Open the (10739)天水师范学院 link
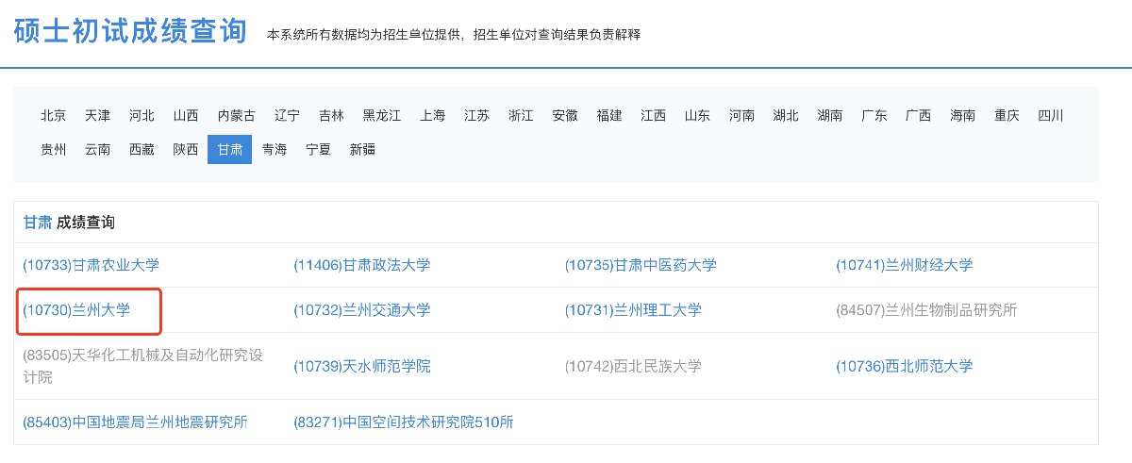Image resolution: width=1132 pixels, height=463 pixels. [362, 366]
